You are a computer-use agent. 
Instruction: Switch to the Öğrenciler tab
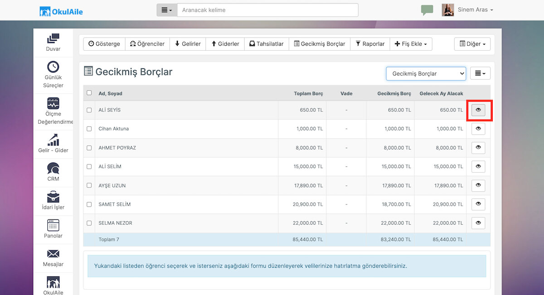click(147, 44)
